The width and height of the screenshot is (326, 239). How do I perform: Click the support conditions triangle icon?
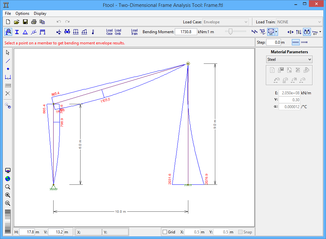coord(25,32)
